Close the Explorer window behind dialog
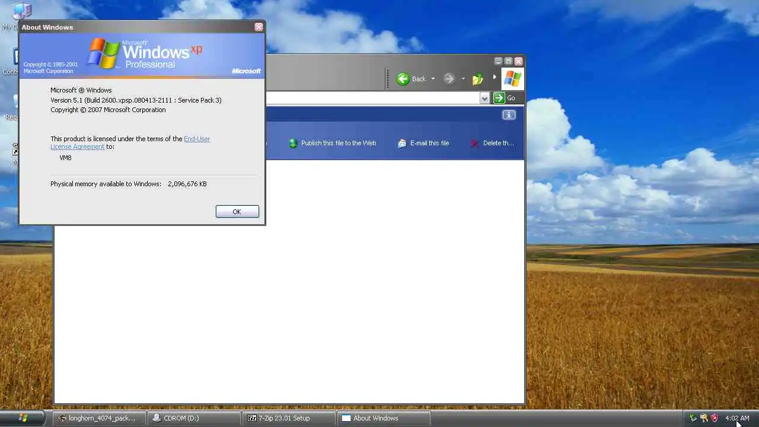Screen dimensions: 759x427 (x=519, y=61)
